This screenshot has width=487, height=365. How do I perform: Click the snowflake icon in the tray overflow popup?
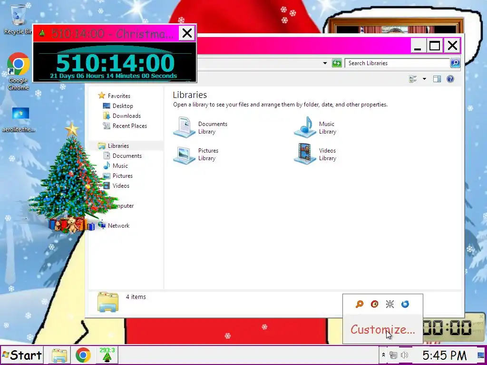click(x=390, y=304)
